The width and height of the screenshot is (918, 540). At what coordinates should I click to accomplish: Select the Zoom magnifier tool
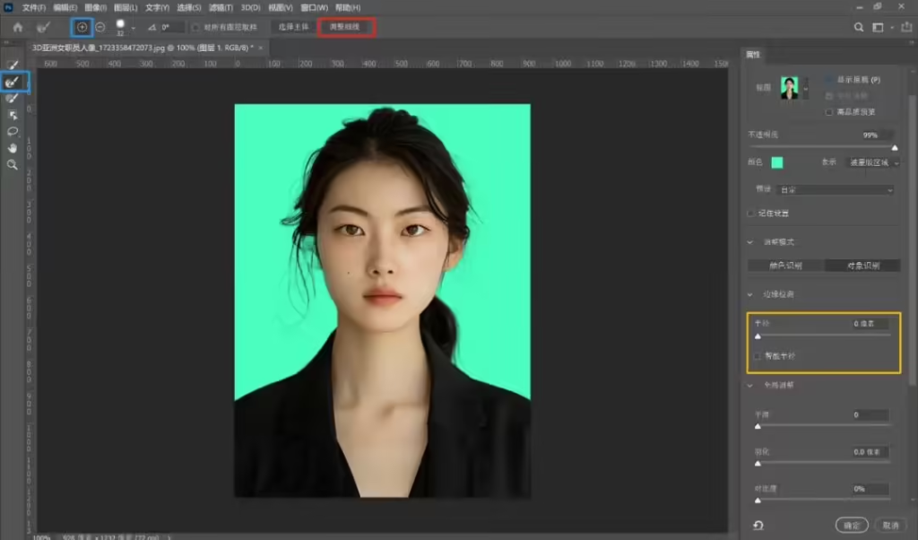[13, 165]
